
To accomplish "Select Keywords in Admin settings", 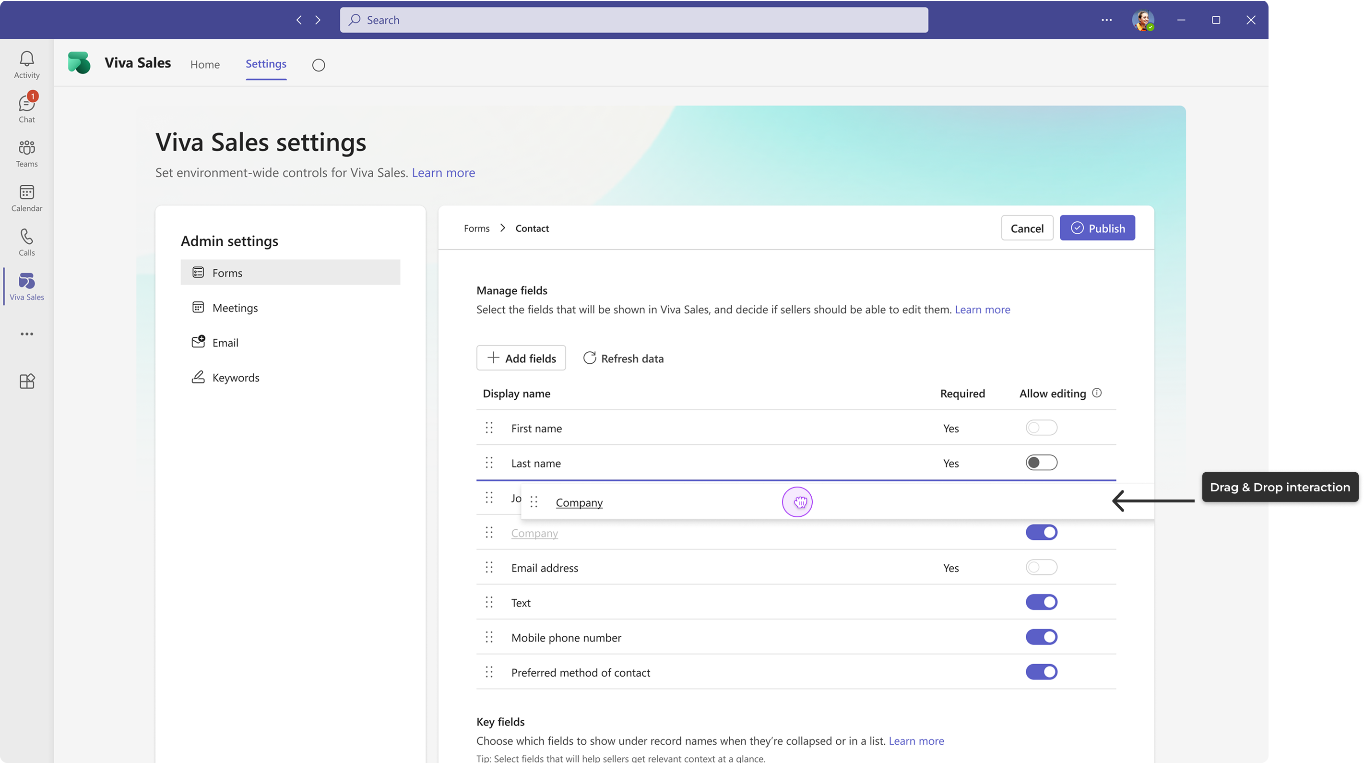I will (290, 378).
